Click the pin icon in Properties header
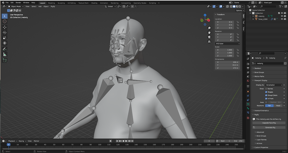The image size is (288, 153). click(x=285, y=58)
